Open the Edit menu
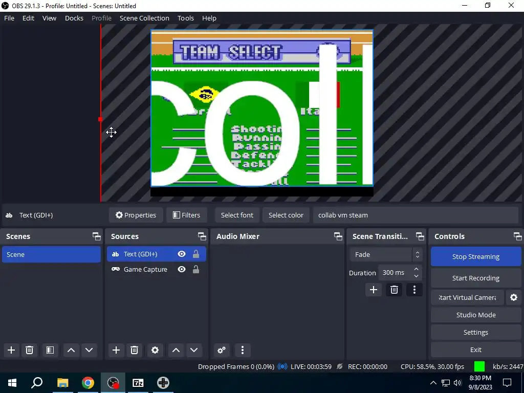This screenshot has height=393, width=524. tap(28, 18)
